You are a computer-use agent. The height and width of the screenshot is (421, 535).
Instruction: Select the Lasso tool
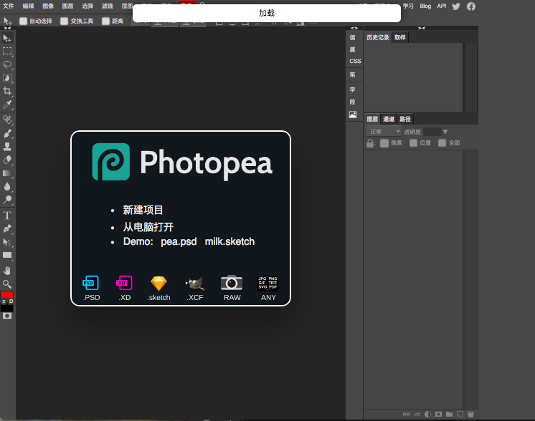(x=7, y=64)
